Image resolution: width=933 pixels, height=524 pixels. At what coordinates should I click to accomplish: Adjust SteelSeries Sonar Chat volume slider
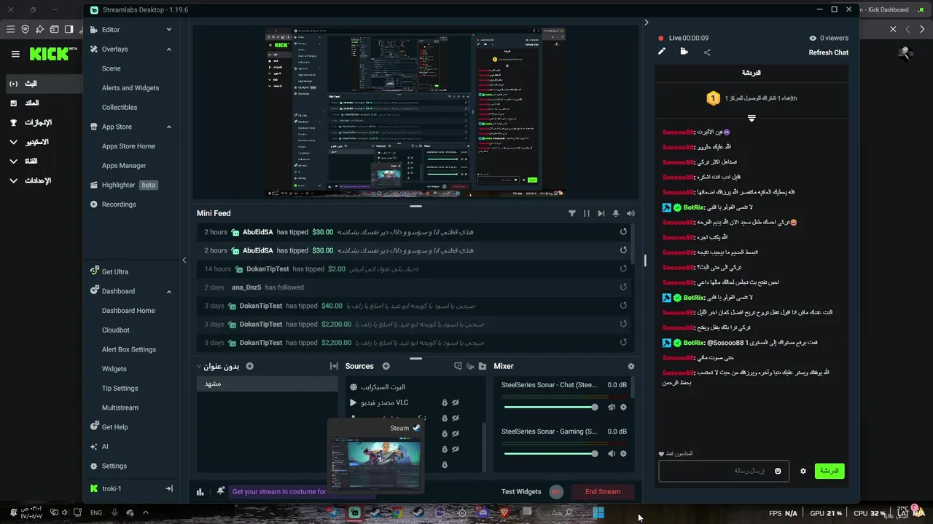point(551,408)
